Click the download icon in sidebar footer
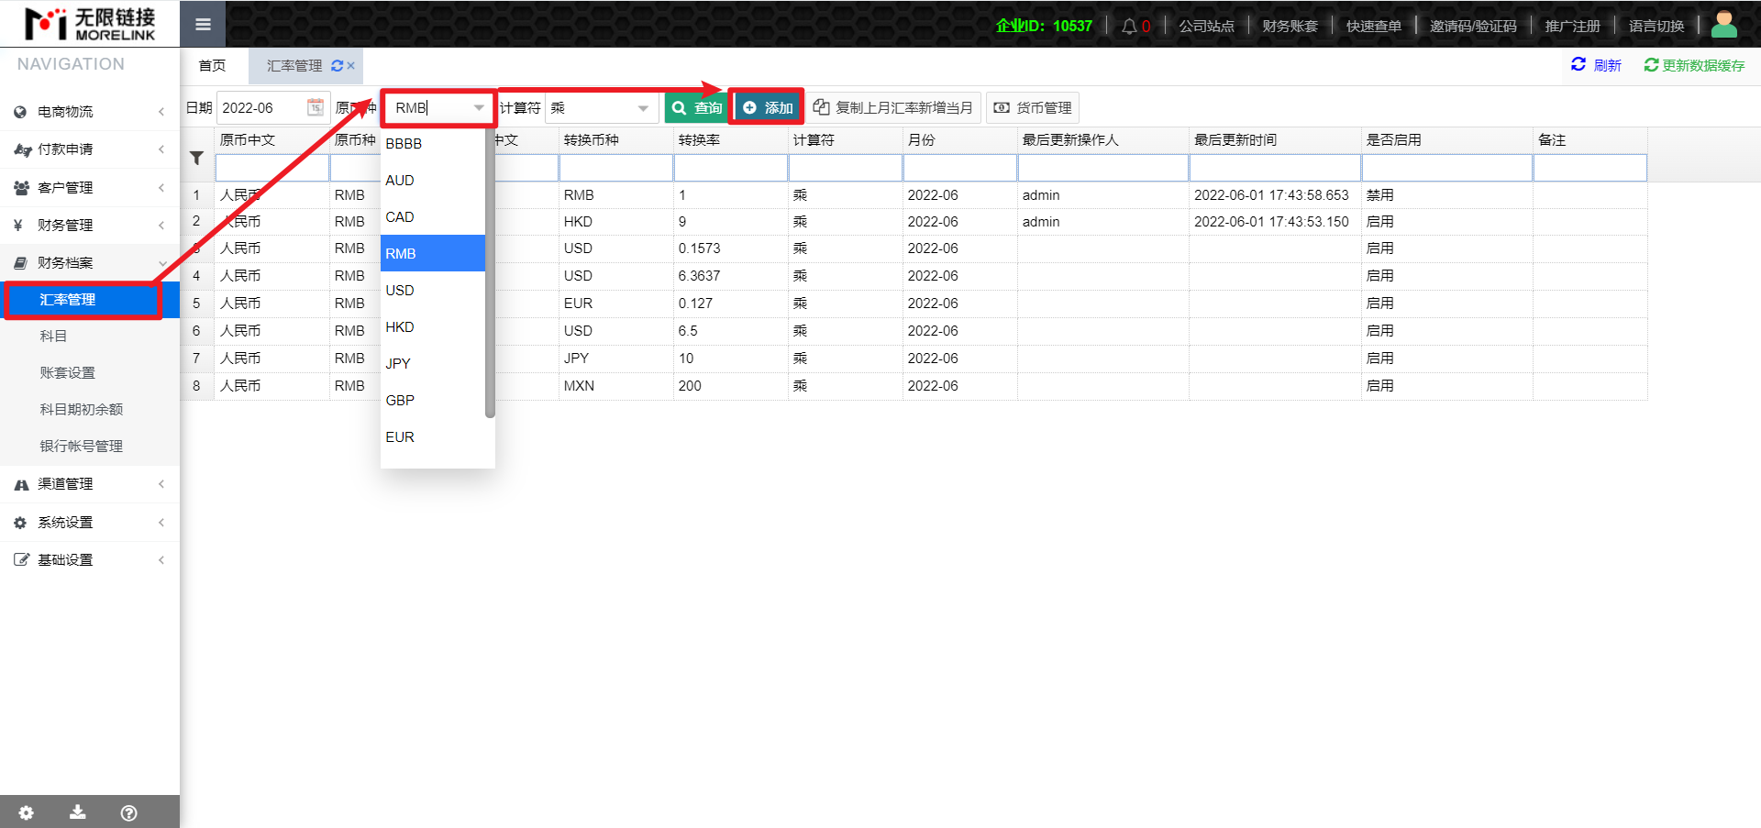This screenshot has height=828, width=1761. coord(78,812)
